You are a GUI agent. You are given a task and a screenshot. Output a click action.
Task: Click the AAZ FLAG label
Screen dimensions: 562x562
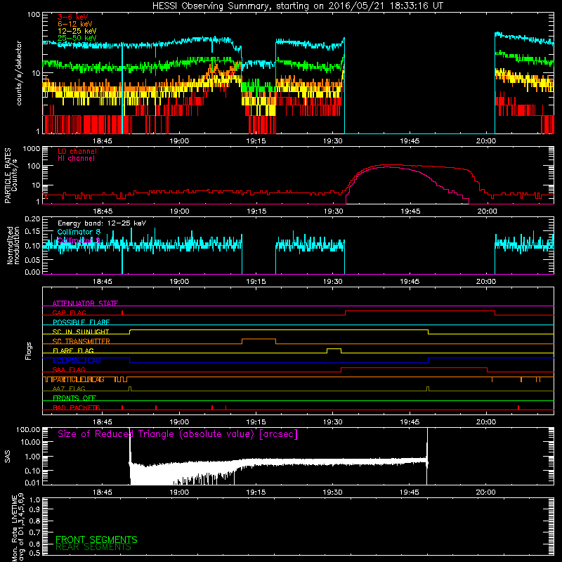point(69,389)
